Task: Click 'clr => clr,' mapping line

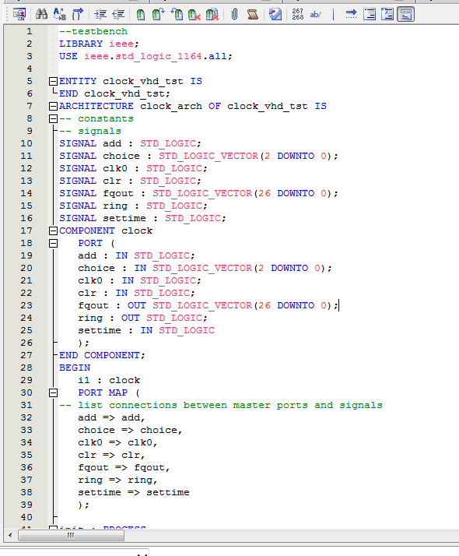Action: tap(111, 455)
